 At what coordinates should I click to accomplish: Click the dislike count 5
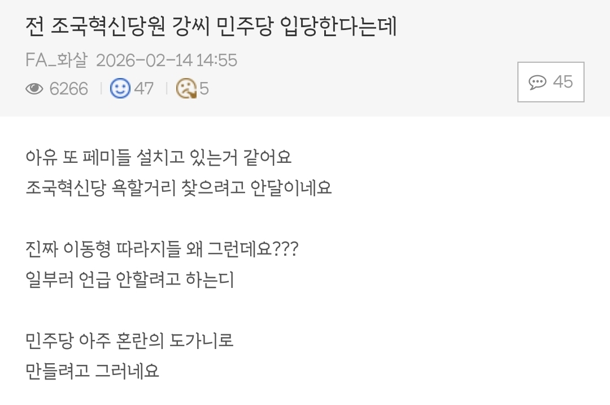tap(204, 89)
